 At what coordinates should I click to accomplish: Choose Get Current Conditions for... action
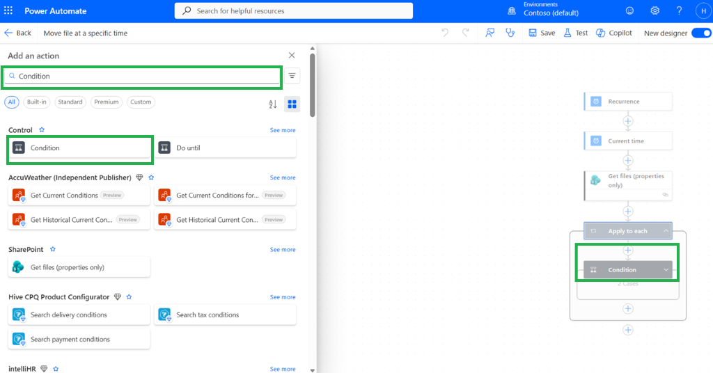225,196
